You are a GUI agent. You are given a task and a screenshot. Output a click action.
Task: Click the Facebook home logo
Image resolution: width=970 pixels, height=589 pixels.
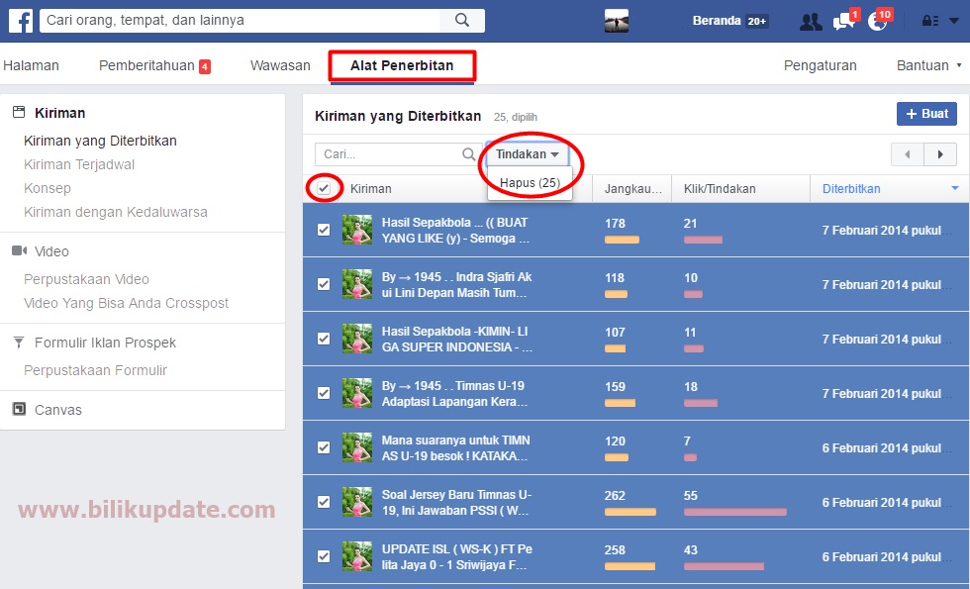tap(20, 20)
